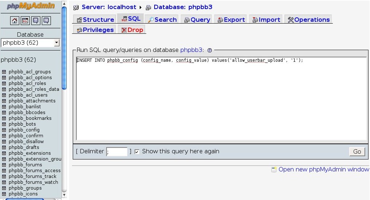Open the Database dropdown showing phpbb3 (62)

31,43
